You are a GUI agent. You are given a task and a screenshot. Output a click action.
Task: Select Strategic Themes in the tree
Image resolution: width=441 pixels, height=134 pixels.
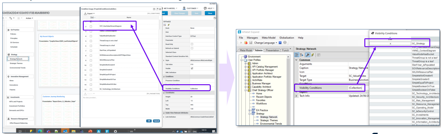coord(269,120)
